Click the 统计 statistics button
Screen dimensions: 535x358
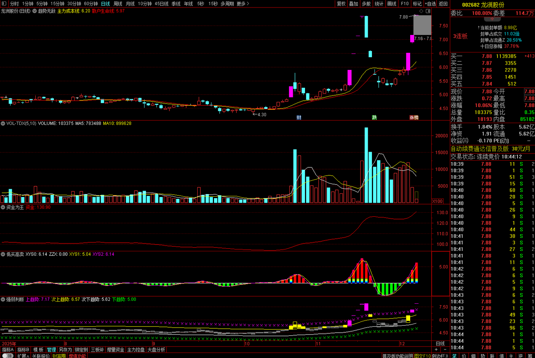[x=379, y=4]
